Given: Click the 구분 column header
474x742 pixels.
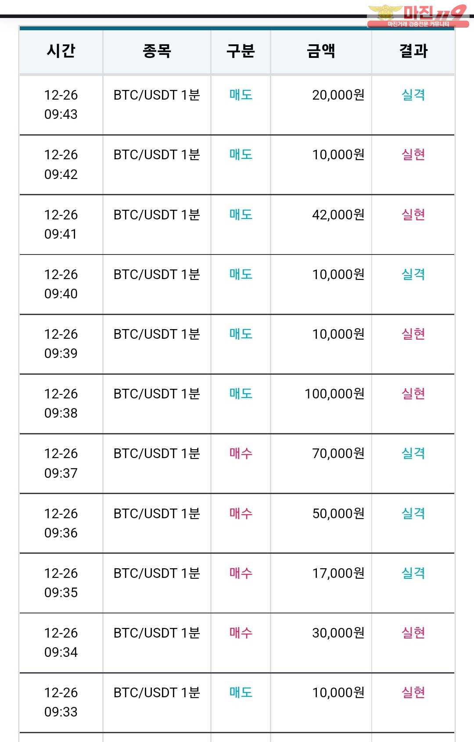Looking at the screenshot, I should pos(241,51).
